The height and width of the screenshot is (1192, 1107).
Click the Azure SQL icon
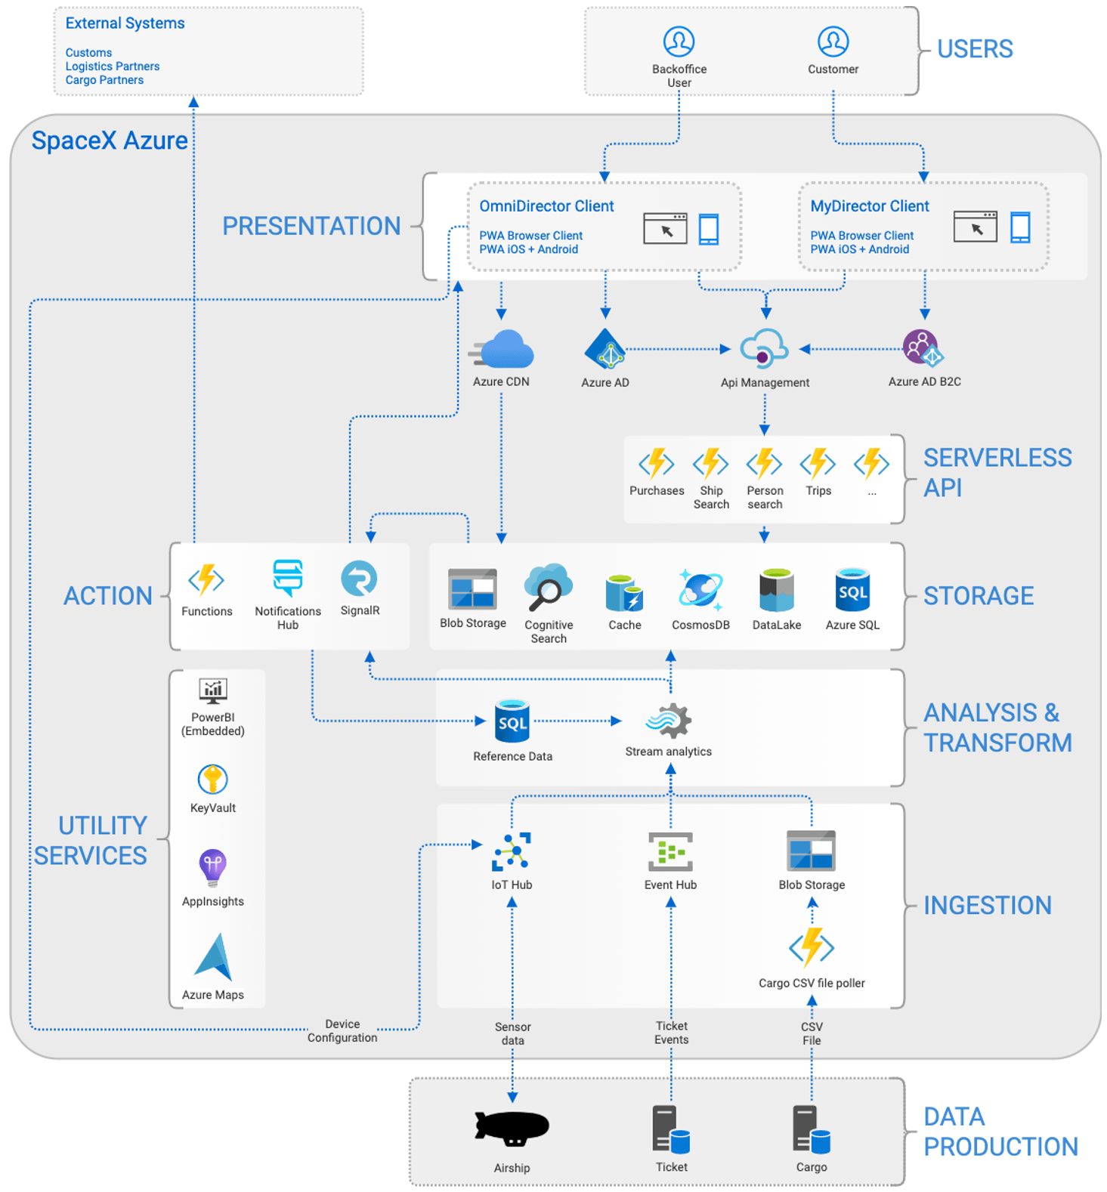point(852,589)
